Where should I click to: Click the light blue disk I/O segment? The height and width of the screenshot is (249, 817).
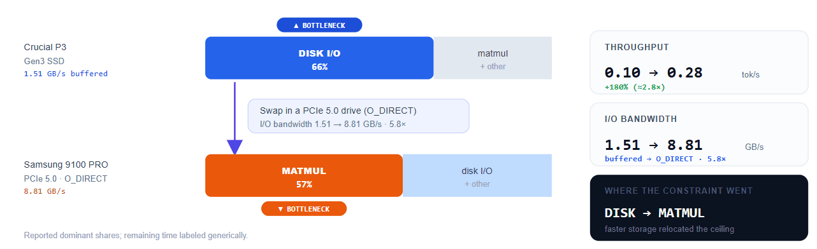(477, 175)
